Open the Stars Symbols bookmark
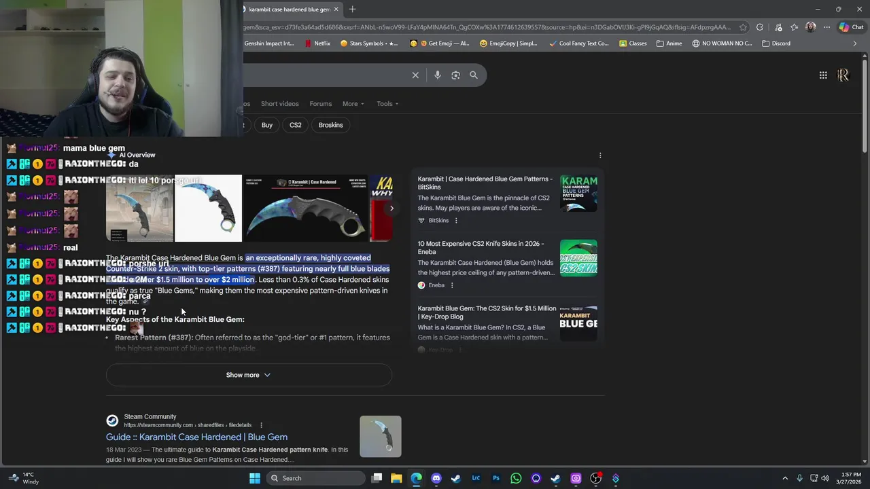This screenshot has width=870, height=489. point(369,43)
